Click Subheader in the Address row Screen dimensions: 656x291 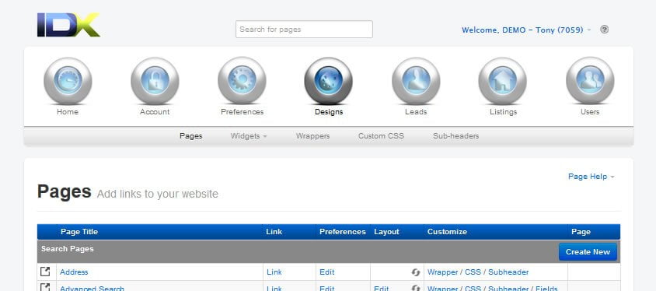(x=508, y=272)
